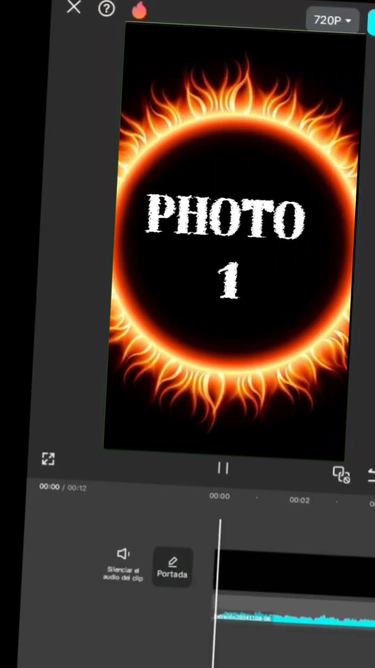Screen dimensions: 375x668
Task: Close the editor with the X icon
Action: [x=74, y=7]
